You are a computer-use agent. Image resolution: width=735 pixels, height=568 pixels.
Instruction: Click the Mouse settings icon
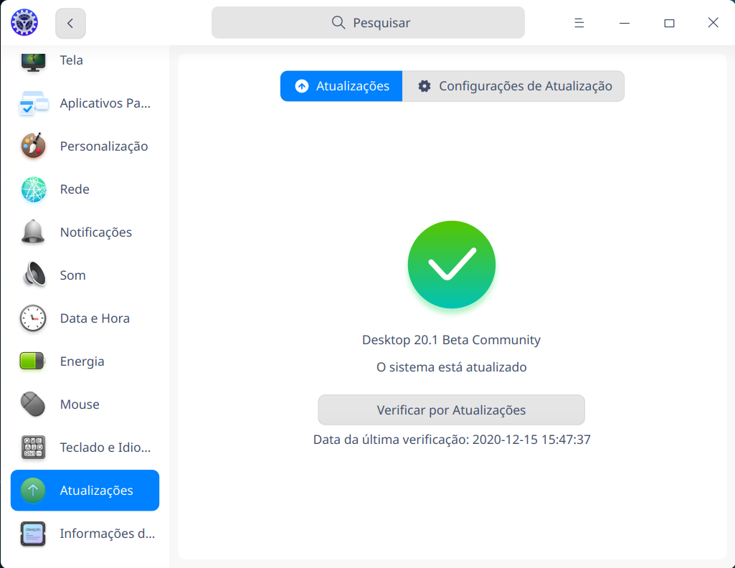(32, 404)
